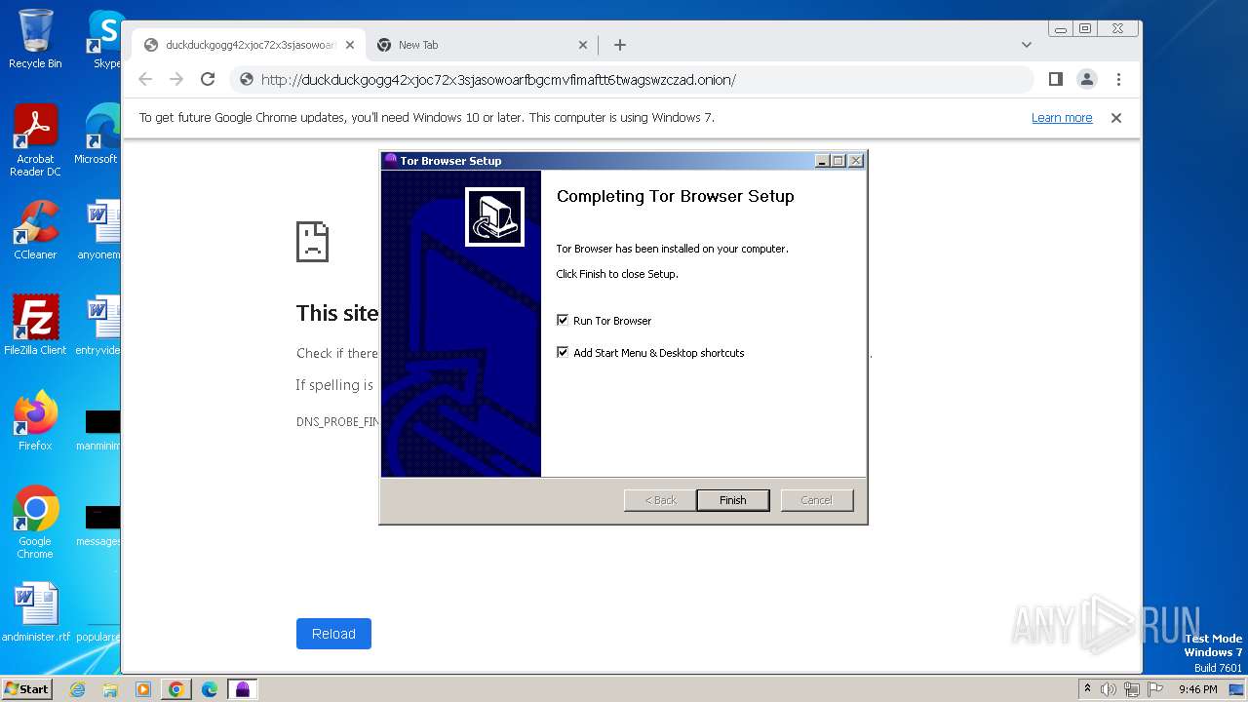Screen dimensions: 1248x702
Task: Open the Skype desktop shortcut
Action: click(105, 39)
